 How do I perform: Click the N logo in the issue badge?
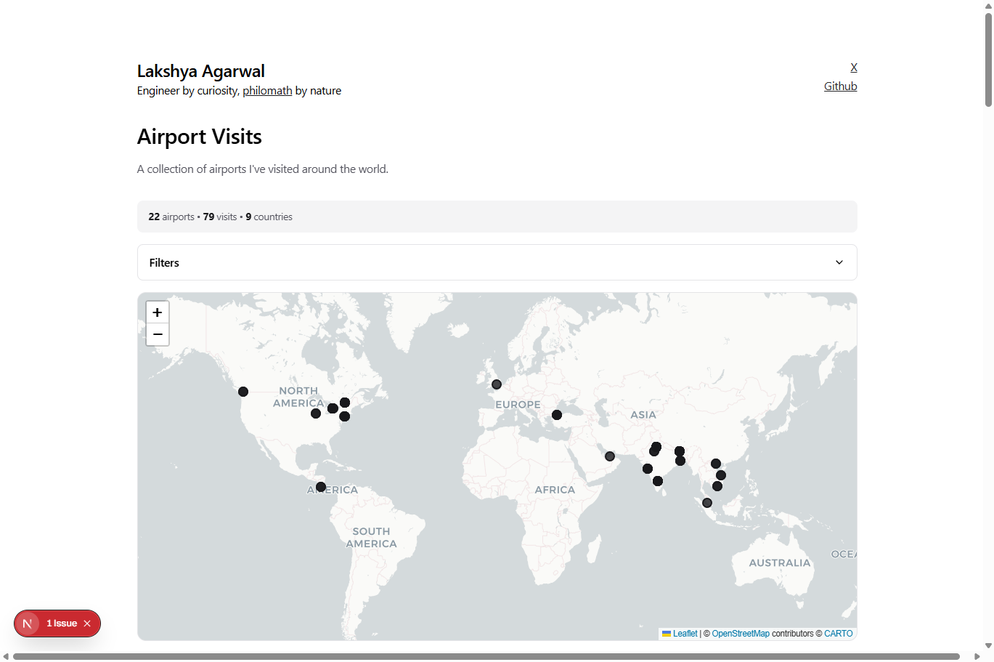pyautogui.click(x=28, y=623)
